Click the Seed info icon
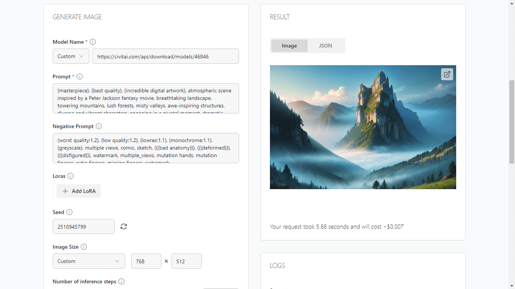 point(70,212)
